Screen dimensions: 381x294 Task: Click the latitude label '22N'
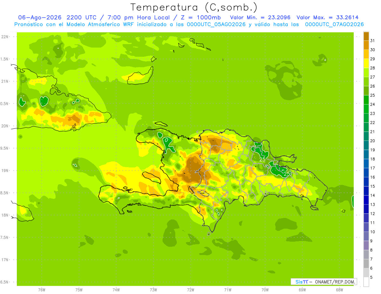point(5,37)
